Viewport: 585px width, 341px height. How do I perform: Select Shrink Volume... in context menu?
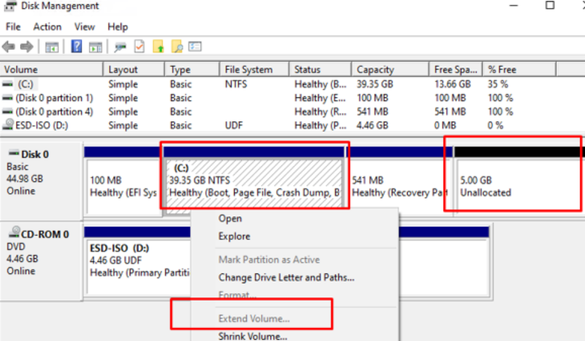[x=252, y=336]
